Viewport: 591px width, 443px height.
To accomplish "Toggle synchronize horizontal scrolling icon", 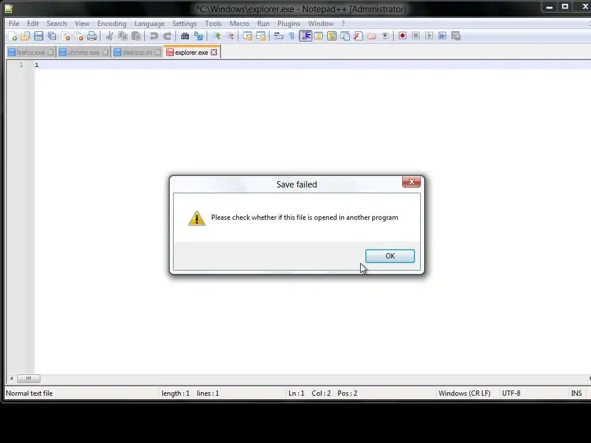I will [x=261, y=36].
